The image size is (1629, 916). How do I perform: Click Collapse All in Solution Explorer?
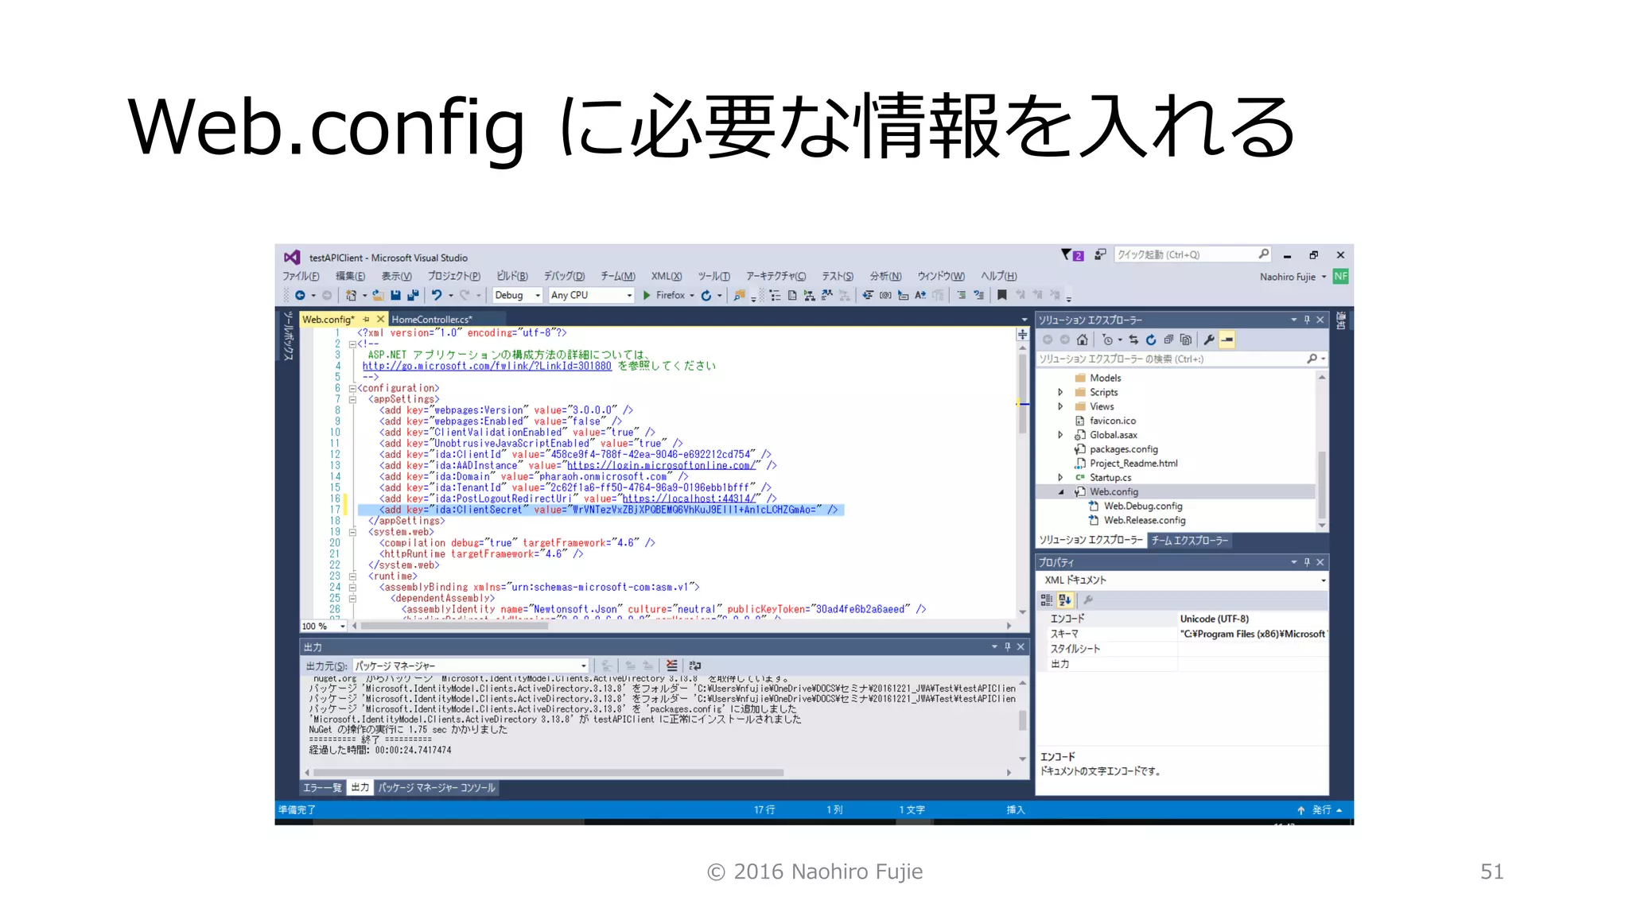tap(1168, 340)
